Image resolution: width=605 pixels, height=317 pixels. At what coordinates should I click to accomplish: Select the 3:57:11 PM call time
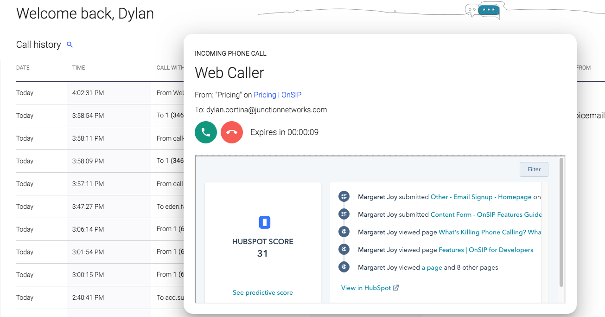88,183
